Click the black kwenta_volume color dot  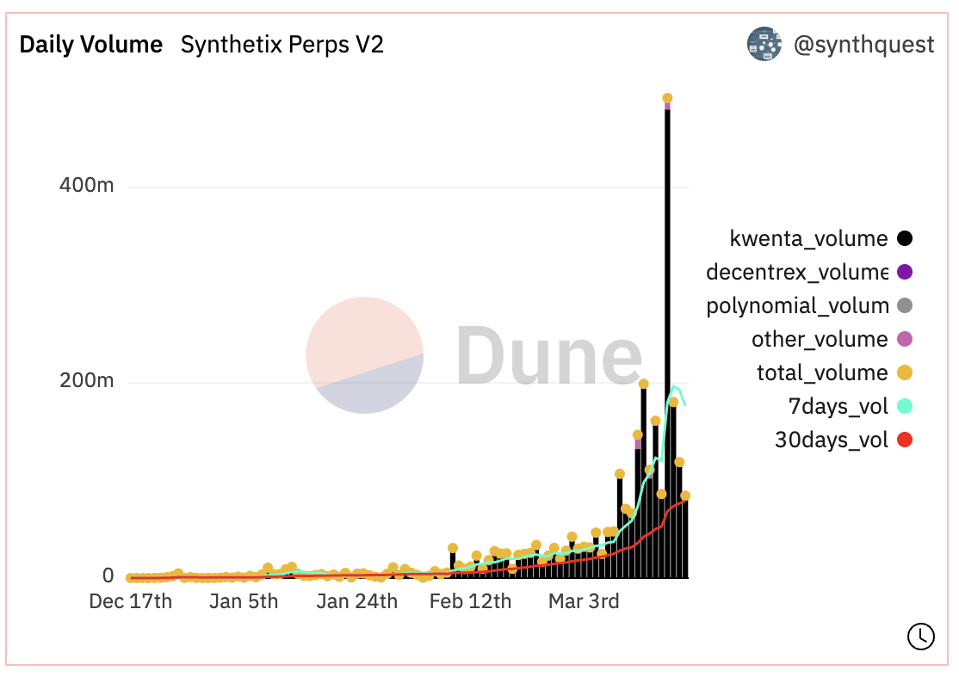click(904, 239)
